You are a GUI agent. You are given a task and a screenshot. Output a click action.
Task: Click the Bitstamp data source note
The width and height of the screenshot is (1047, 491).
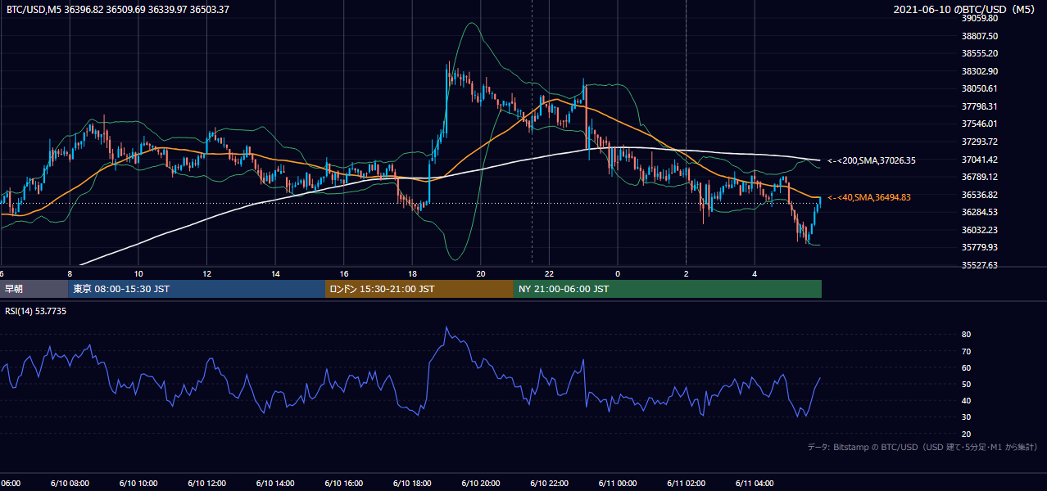click(922, 447)
